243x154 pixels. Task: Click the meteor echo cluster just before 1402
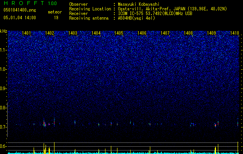coord(45,123)
